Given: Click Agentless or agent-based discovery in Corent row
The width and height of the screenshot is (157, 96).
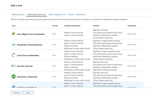Looking at the screenshot, I should click(106, 51).
